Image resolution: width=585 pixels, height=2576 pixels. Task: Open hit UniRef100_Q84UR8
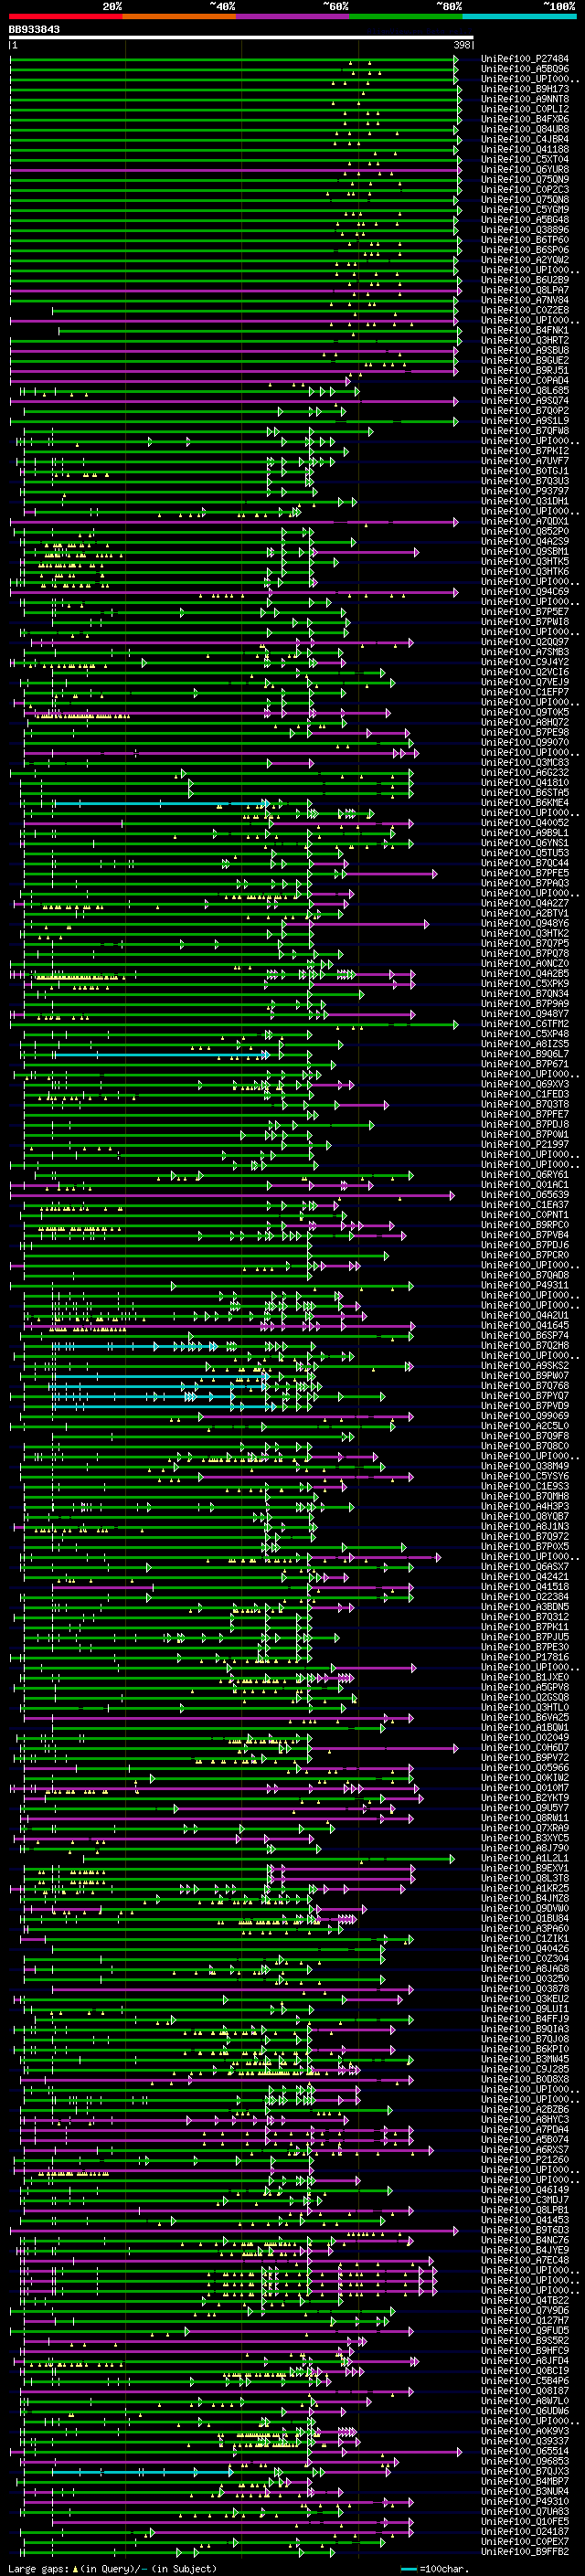coord(524,129)
